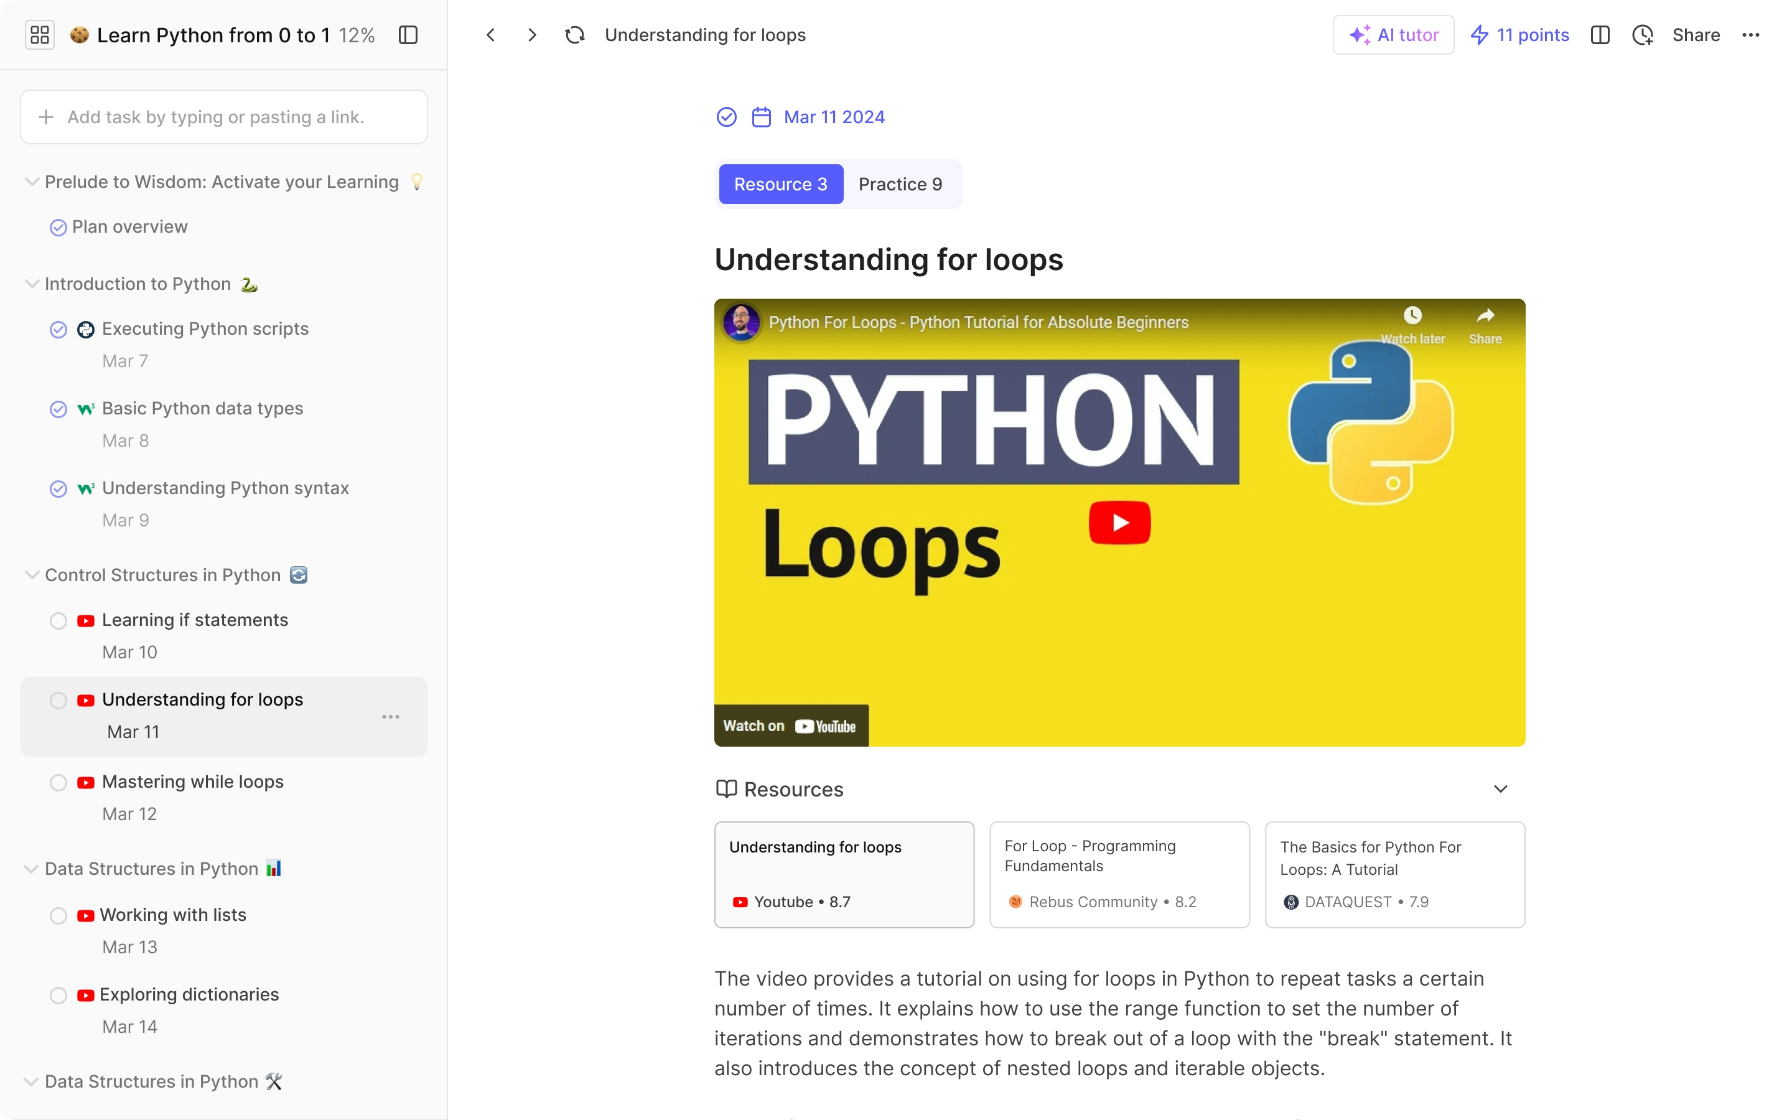
Task: Click the calendar icon next to date
Action: [761, 117]
